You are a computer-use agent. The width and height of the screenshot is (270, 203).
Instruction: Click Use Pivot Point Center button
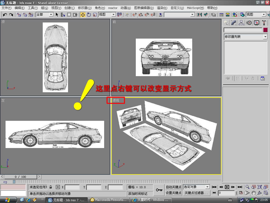119,15
